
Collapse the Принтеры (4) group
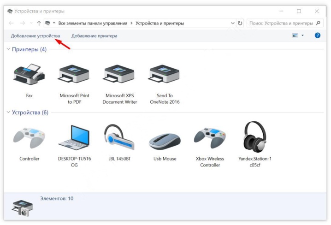pos(8,49)
